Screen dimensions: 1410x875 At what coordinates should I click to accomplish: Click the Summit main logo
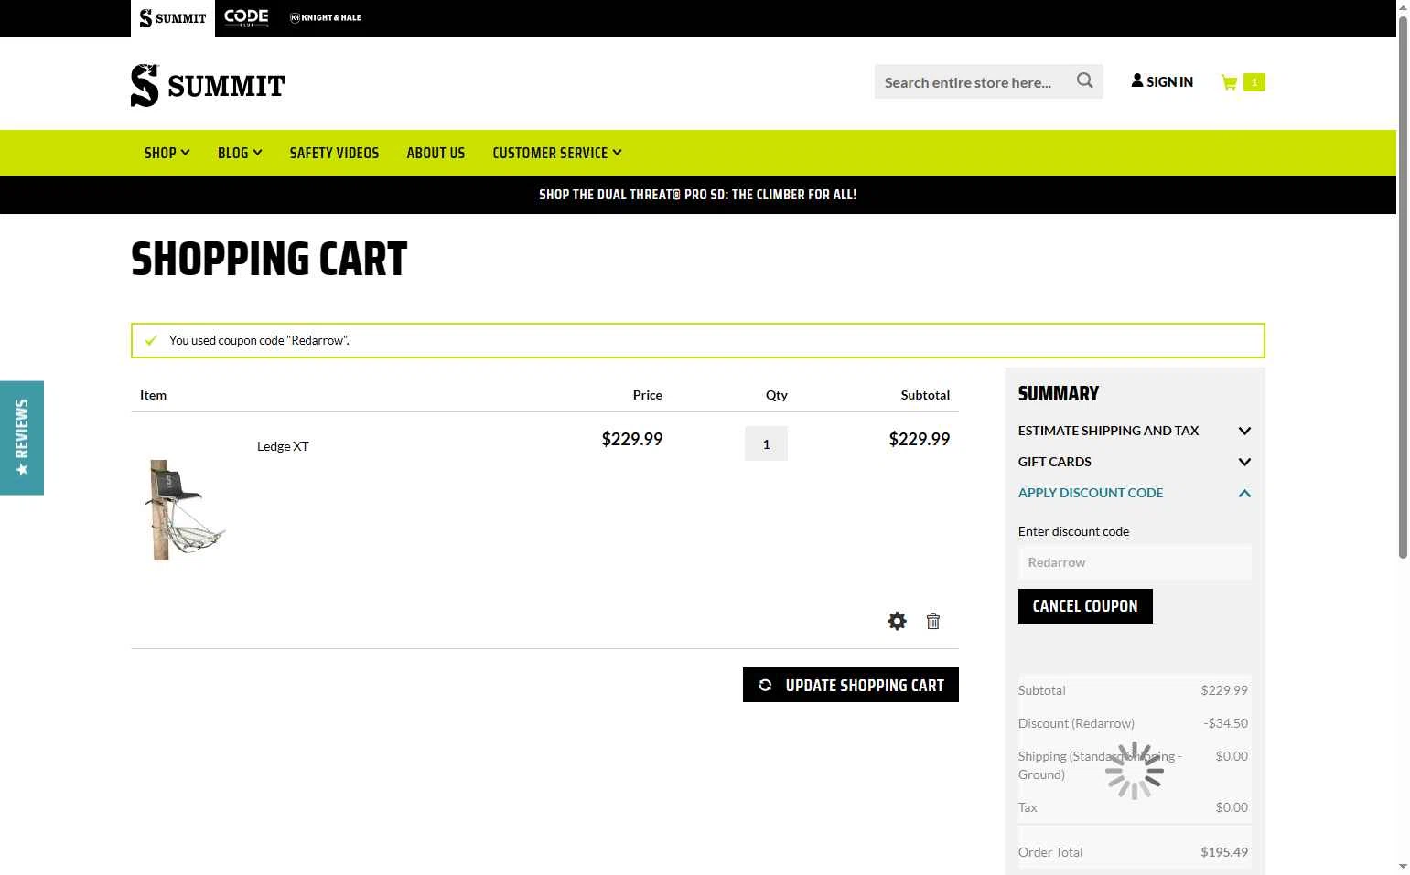pos(208,86)
